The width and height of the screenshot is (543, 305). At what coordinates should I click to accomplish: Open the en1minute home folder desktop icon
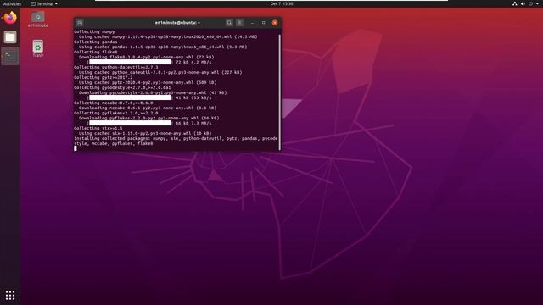(x=37, y=19)
